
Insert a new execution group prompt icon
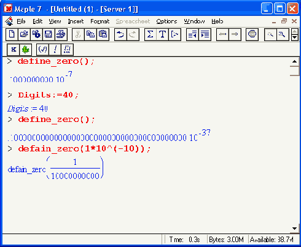(174, 34)
